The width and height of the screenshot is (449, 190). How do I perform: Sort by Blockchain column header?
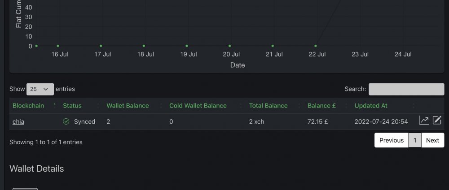(x=28, y=106)
